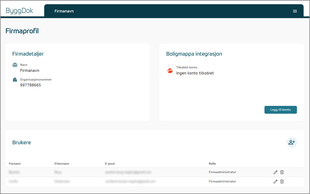Click the building icon beside Organisasjonsnummer
This screenshot has height=194, width=310.
click(15, 80)
